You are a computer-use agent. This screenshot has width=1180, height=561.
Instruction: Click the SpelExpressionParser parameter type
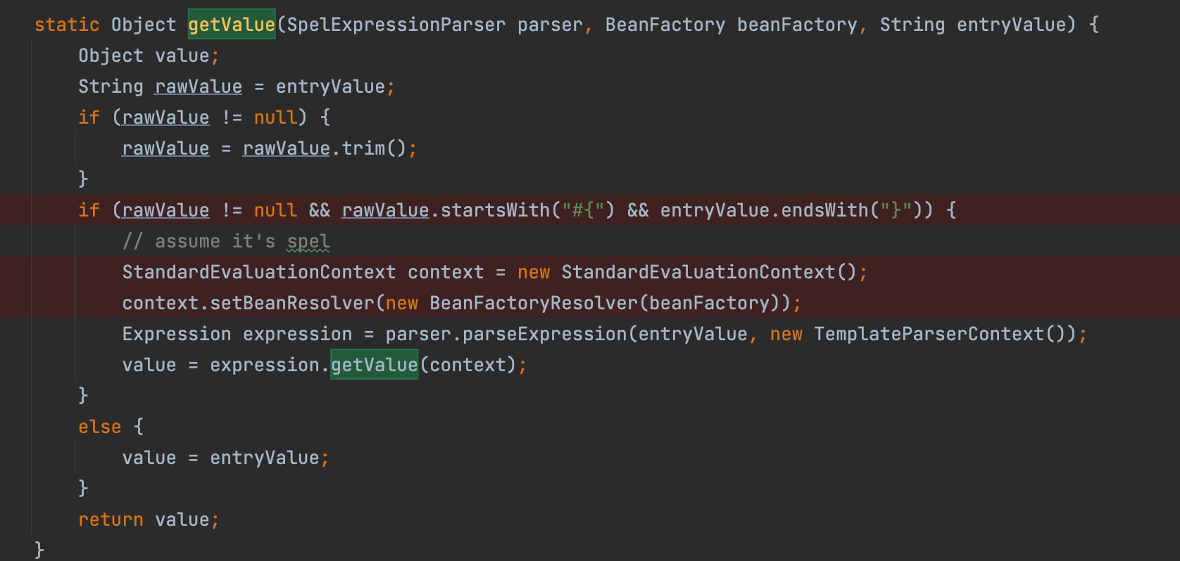(396, 25)
